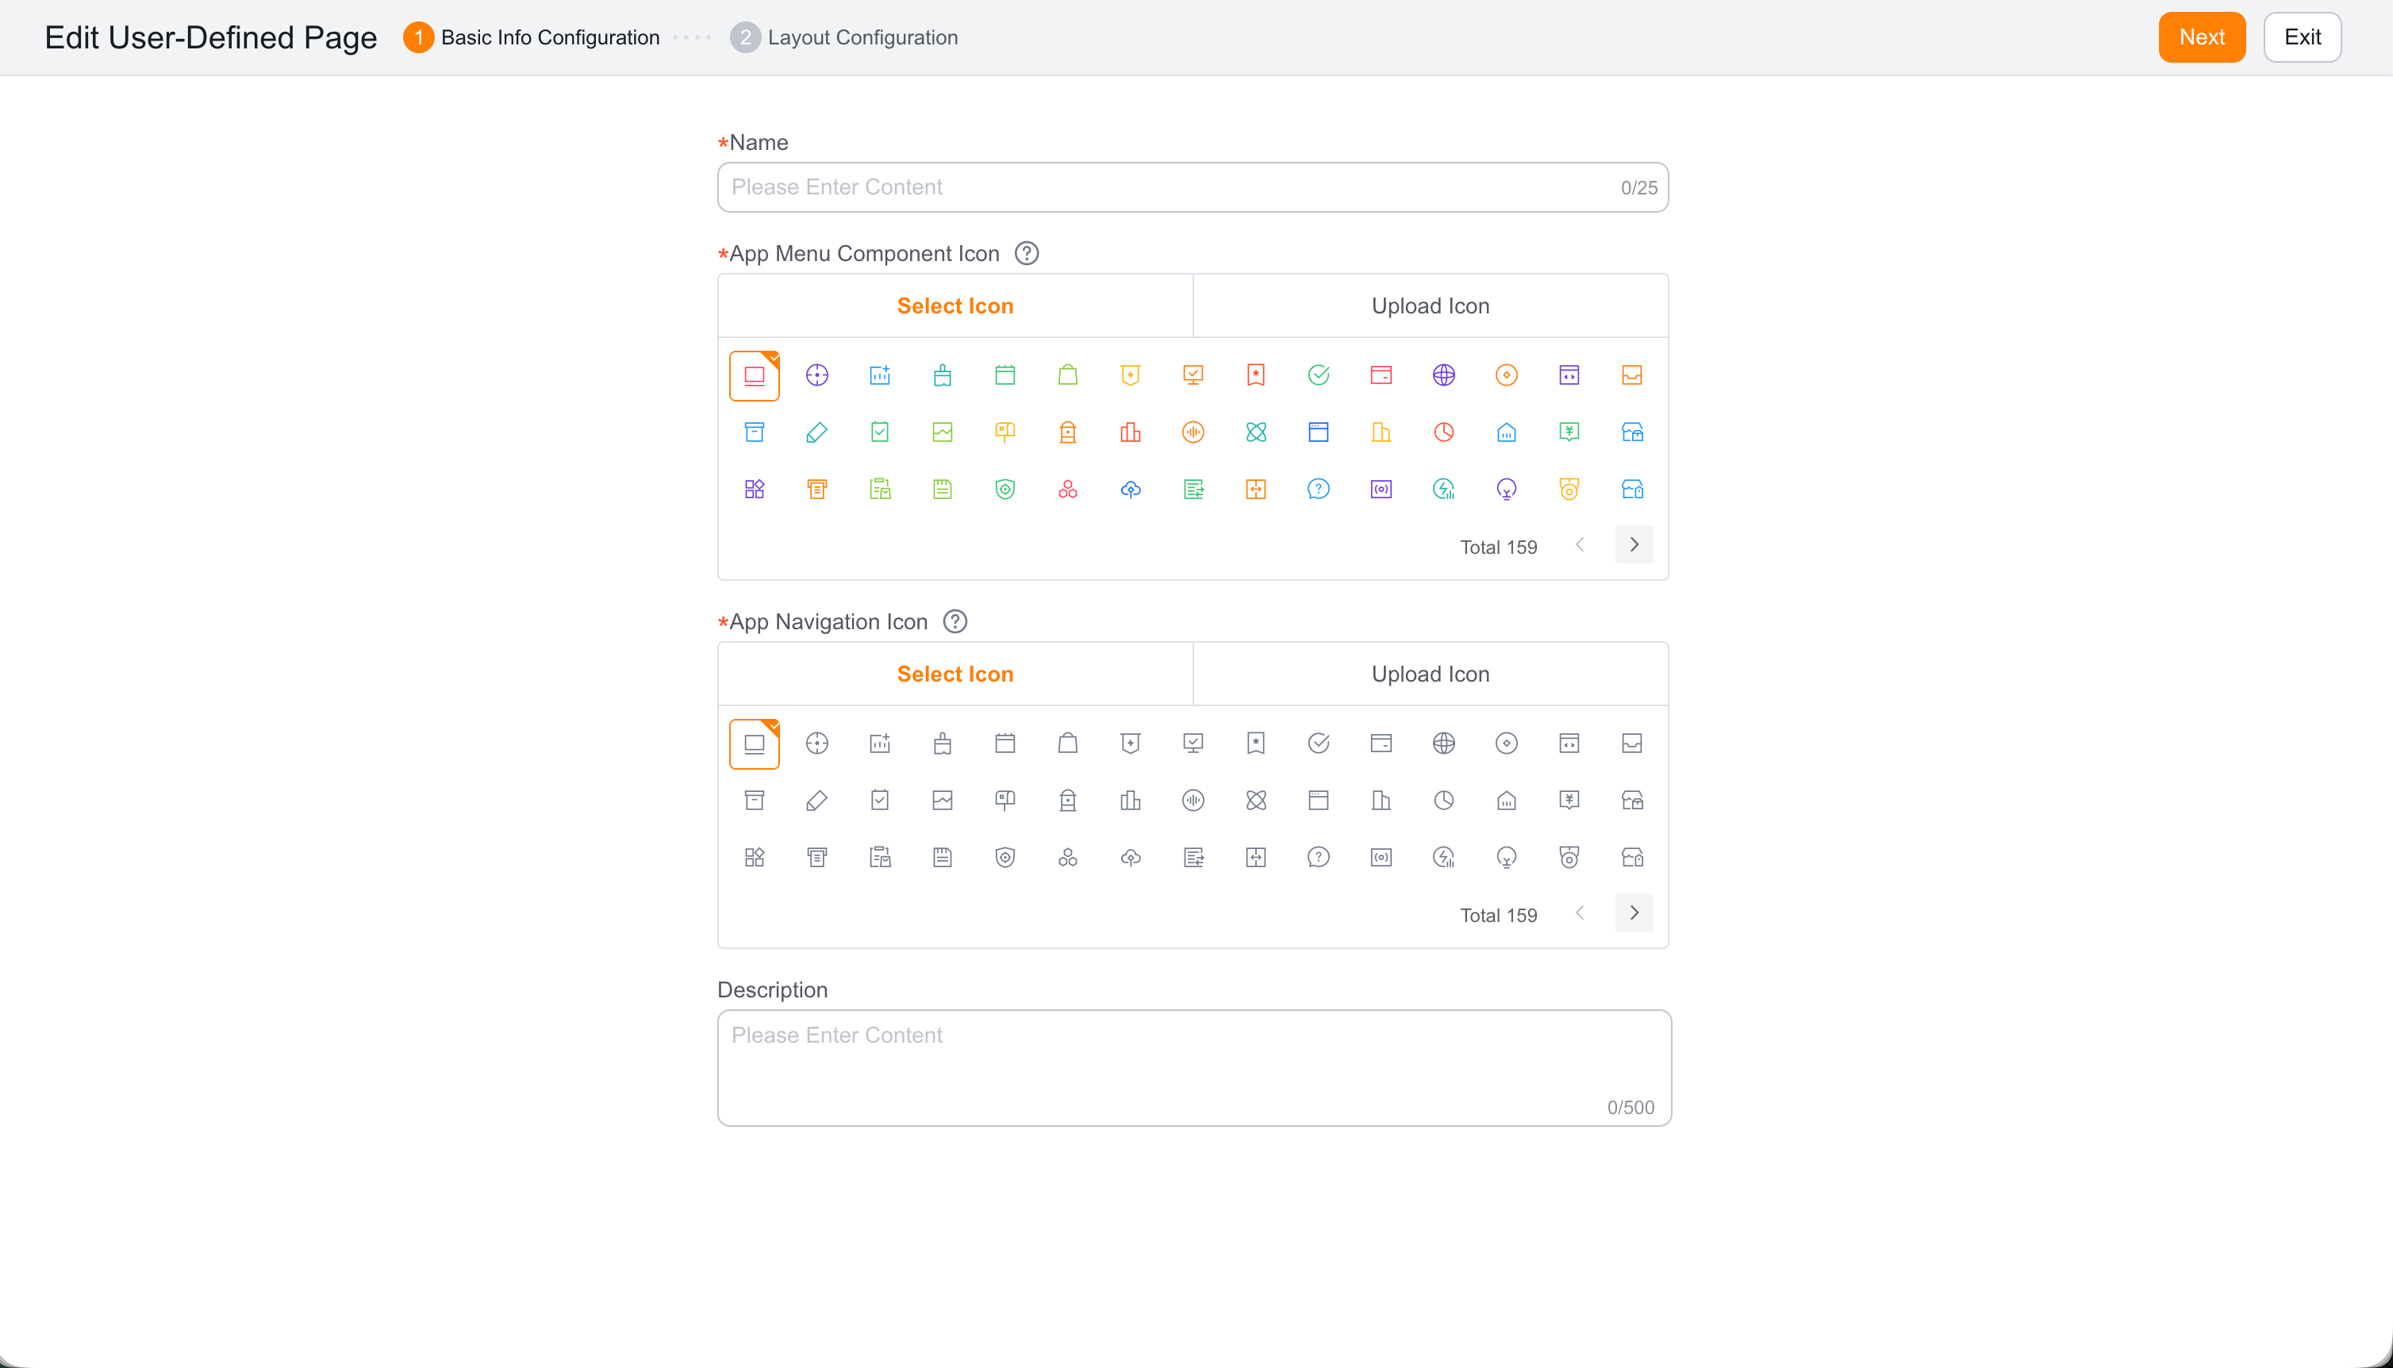Go to previous page of App Menu Component icons
2393x1368 pixels.
coord(1580,545)
